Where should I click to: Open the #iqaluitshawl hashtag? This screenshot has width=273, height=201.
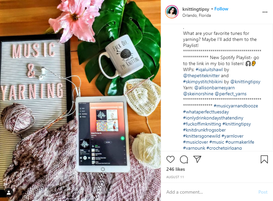tap(209, 69)
